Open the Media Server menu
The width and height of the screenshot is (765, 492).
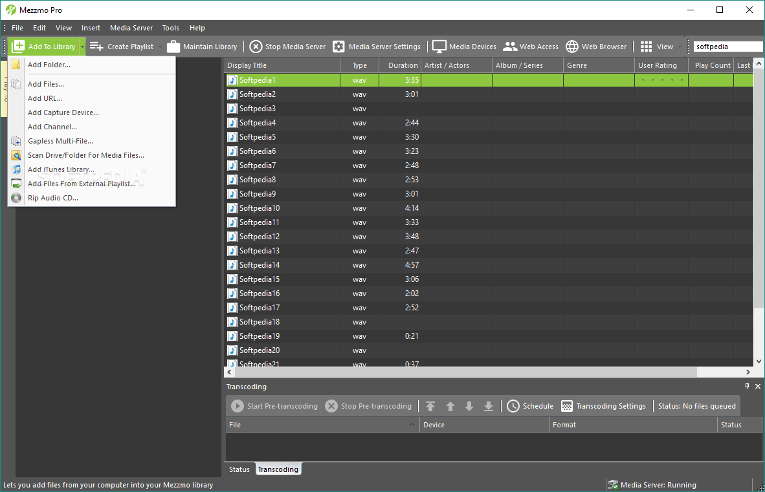pyautogui.click(x=131, y=28)
